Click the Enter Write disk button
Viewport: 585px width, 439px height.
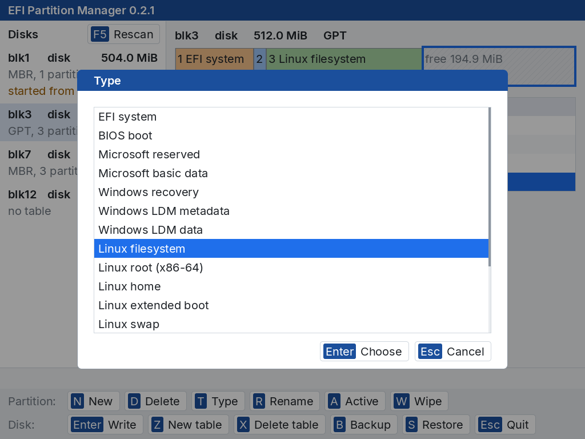pos(105,425)
